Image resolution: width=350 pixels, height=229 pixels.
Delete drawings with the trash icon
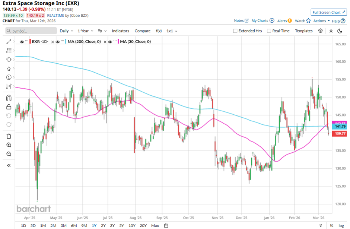coord(9,136)
